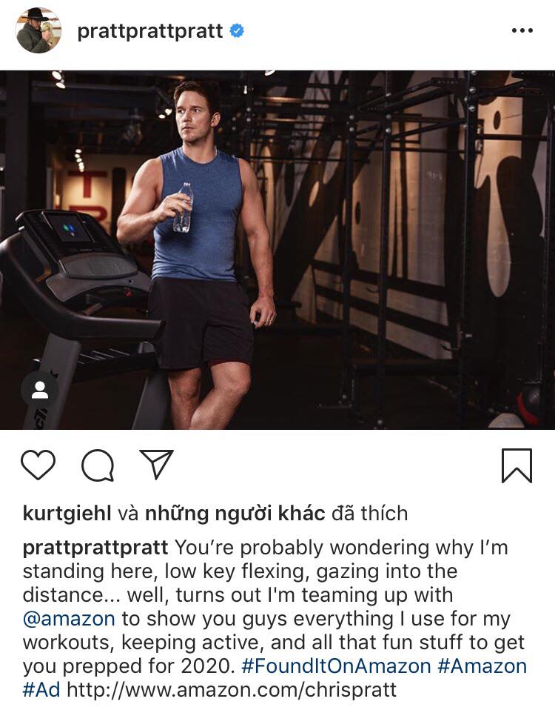Open the #FoundItOnAmazon hashtag

click(336, 666)
